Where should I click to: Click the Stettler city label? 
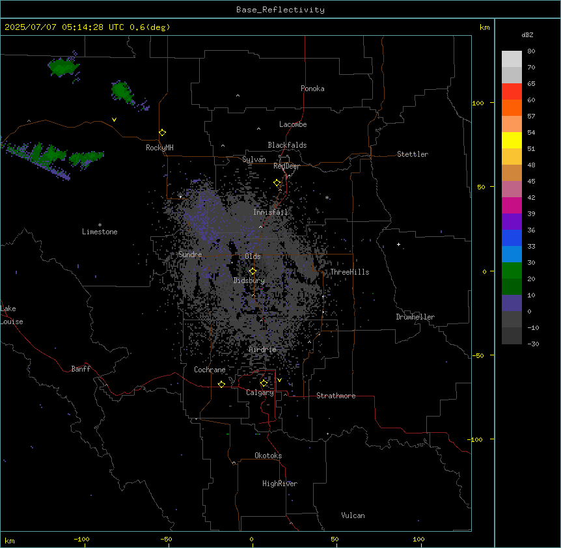(413, 154)
